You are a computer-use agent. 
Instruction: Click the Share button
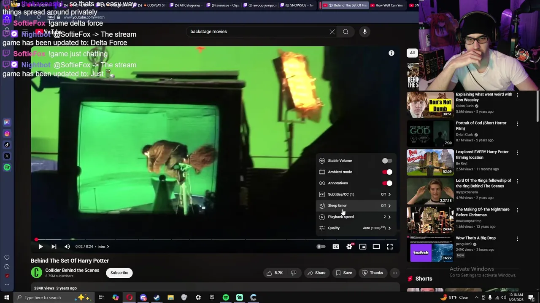[316, 273]
